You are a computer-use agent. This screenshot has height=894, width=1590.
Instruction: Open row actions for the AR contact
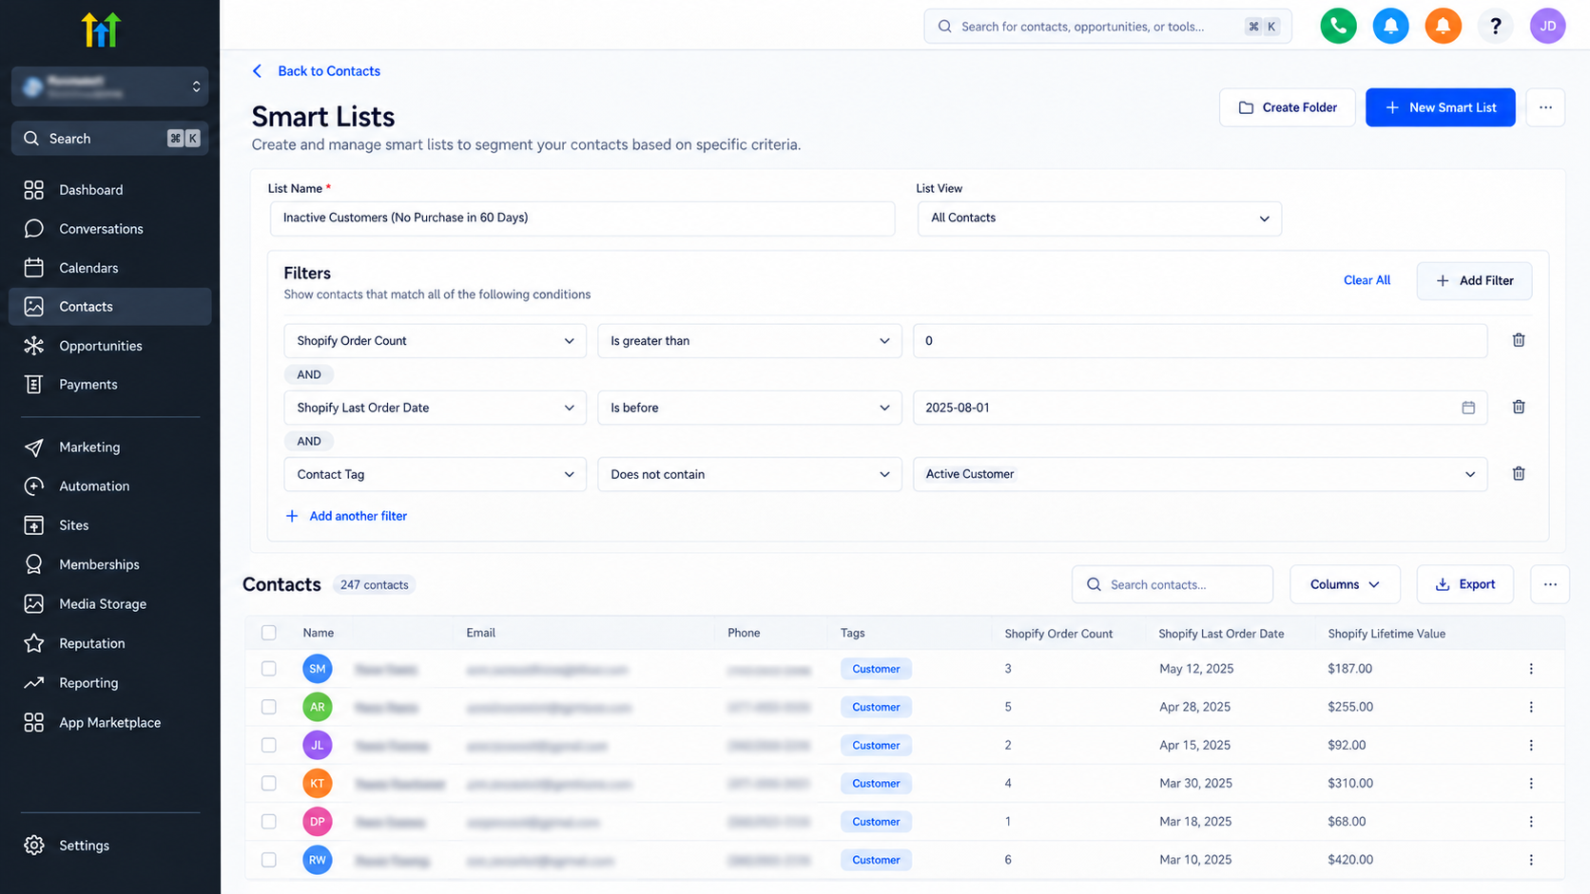tap(1531, 707)
